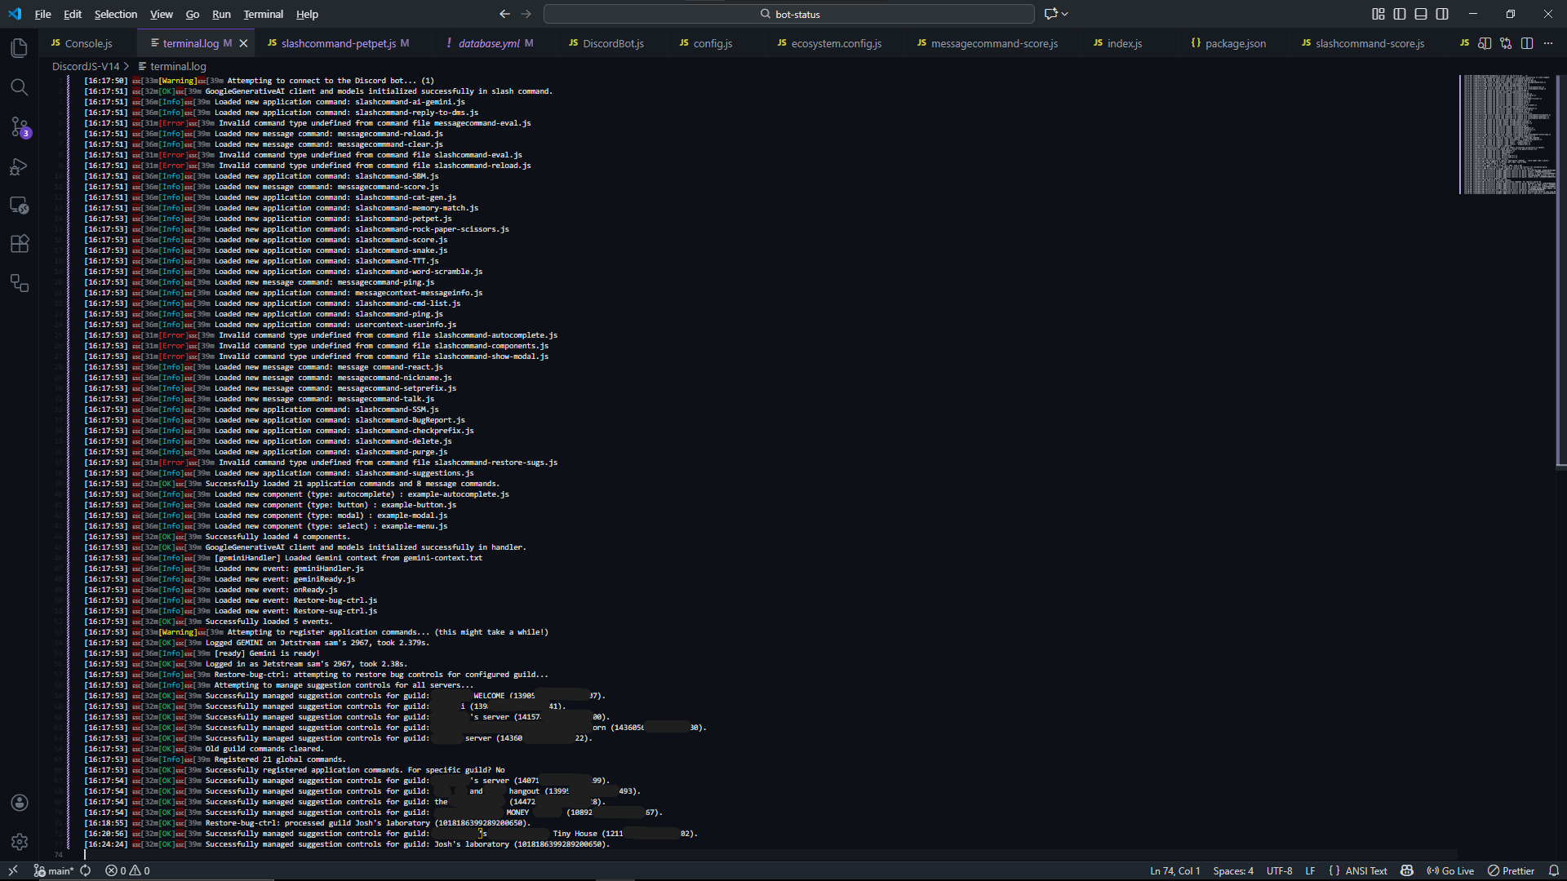Image resolution: width=1567 pixels, height=881 pixels.
Task: Toggle the panel layout control
Action: click(1421, 14)
